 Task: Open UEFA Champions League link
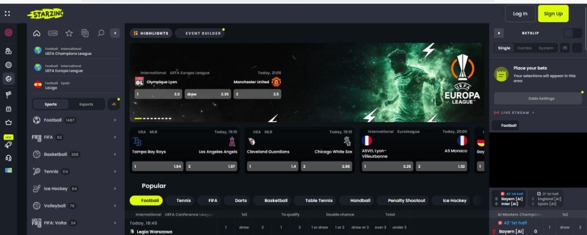click(77, 51)
